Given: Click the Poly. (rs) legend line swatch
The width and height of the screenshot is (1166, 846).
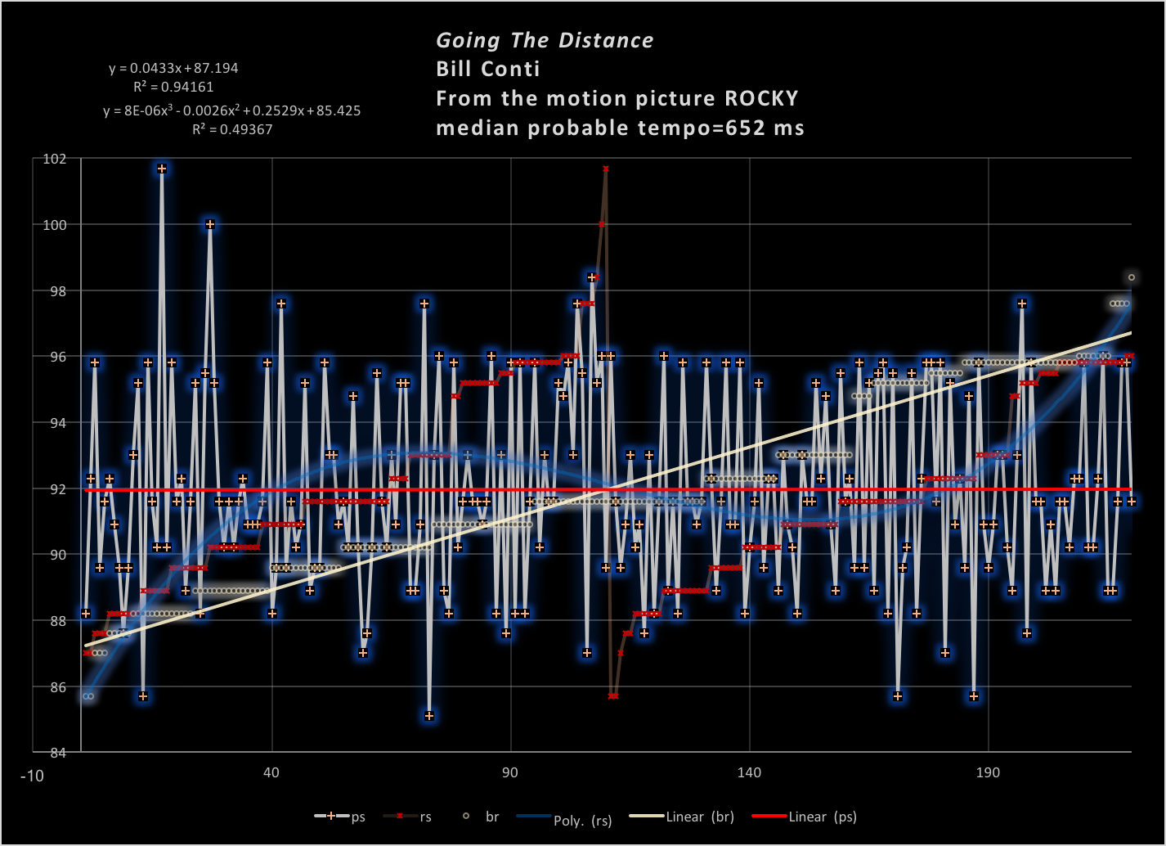Looking at the screenshot, I should pos(533,817).
